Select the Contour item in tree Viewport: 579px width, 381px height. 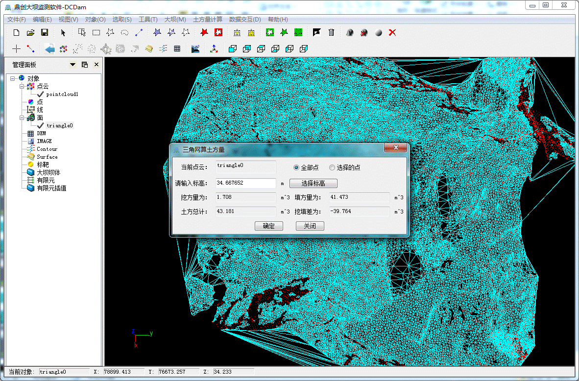pos(47,149)
